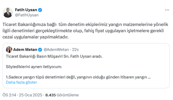Expand quoted tweet with Daha fazla göster
The width and height of the screenshot is (173, 100).
21,82
